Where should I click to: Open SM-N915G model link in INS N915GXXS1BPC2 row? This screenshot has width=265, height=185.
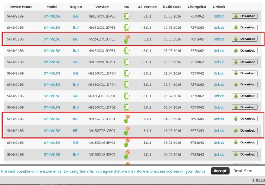[52, 143]
